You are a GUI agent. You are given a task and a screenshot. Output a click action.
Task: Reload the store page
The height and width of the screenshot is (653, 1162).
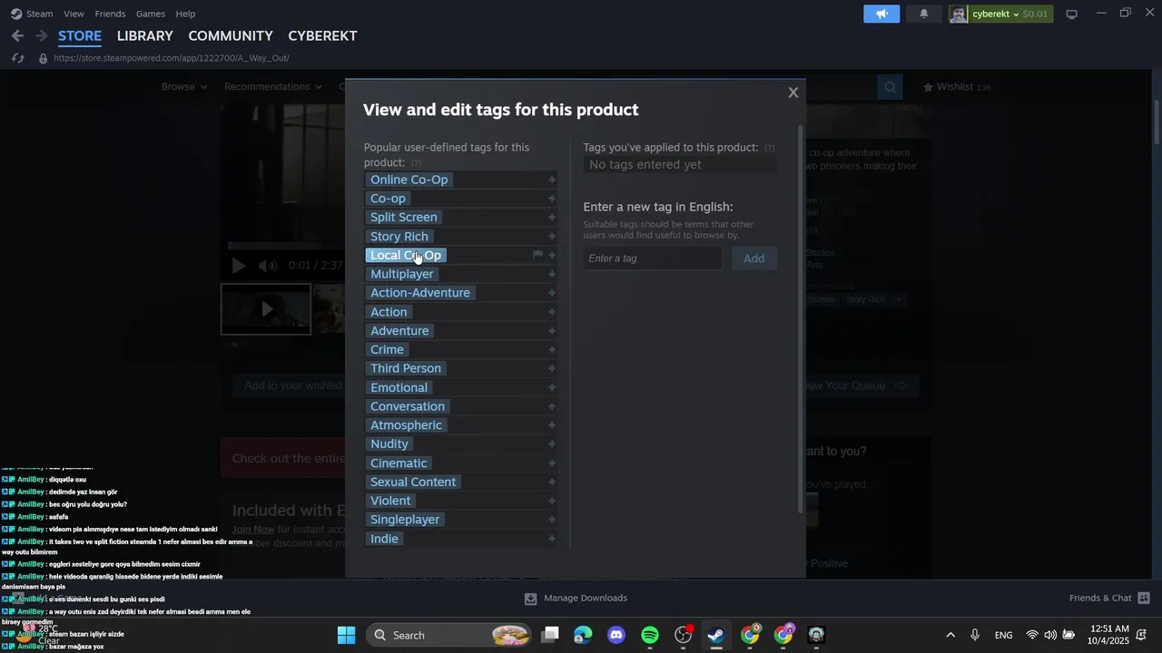click(x=17, y=58)
